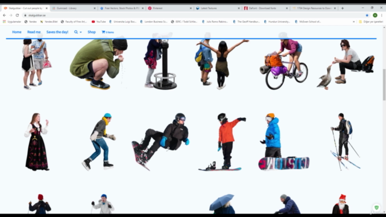The height and width of the screenshot is (217, 386).
Task: Select ice skater with yellow scarf cutout
Action: click(99, 142)
